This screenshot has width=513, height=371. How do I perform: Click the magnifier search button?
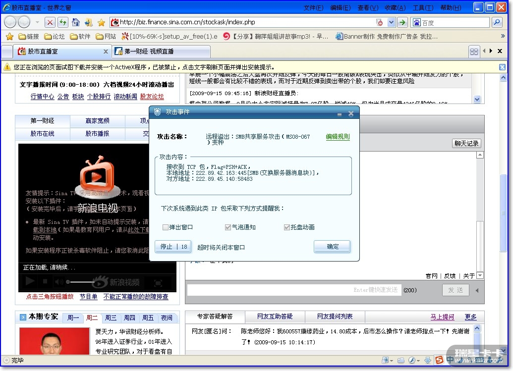(497, 22)
